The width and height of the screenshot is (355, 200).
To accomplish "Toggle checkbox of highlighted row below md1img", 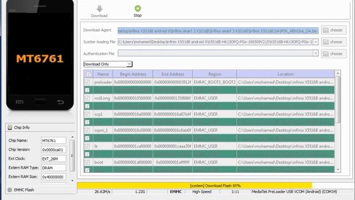I will pyautogui.click(x=87, y=106).
